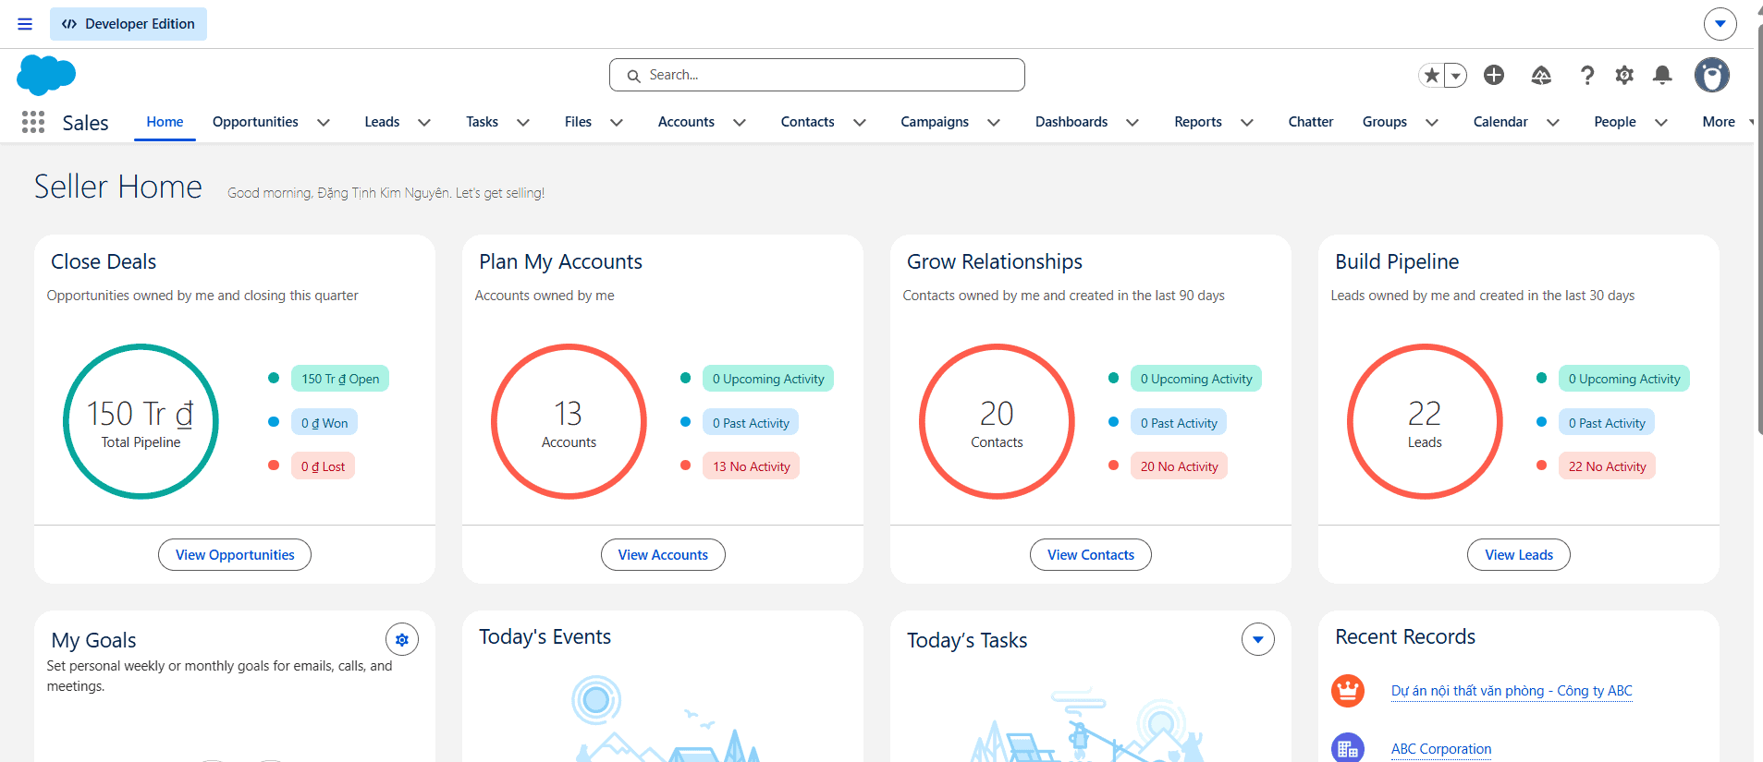The height and width of the screenshot is (762, 1763).
Task: Open the More navigation menu
Action: (1726, 122)
